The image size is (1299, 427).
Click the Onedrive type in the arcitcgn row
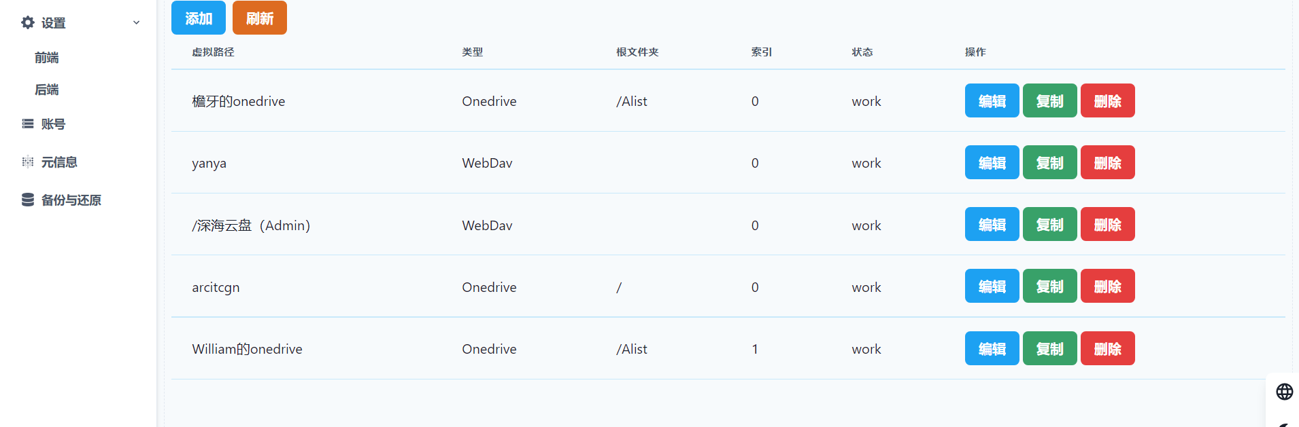(489, 287)
